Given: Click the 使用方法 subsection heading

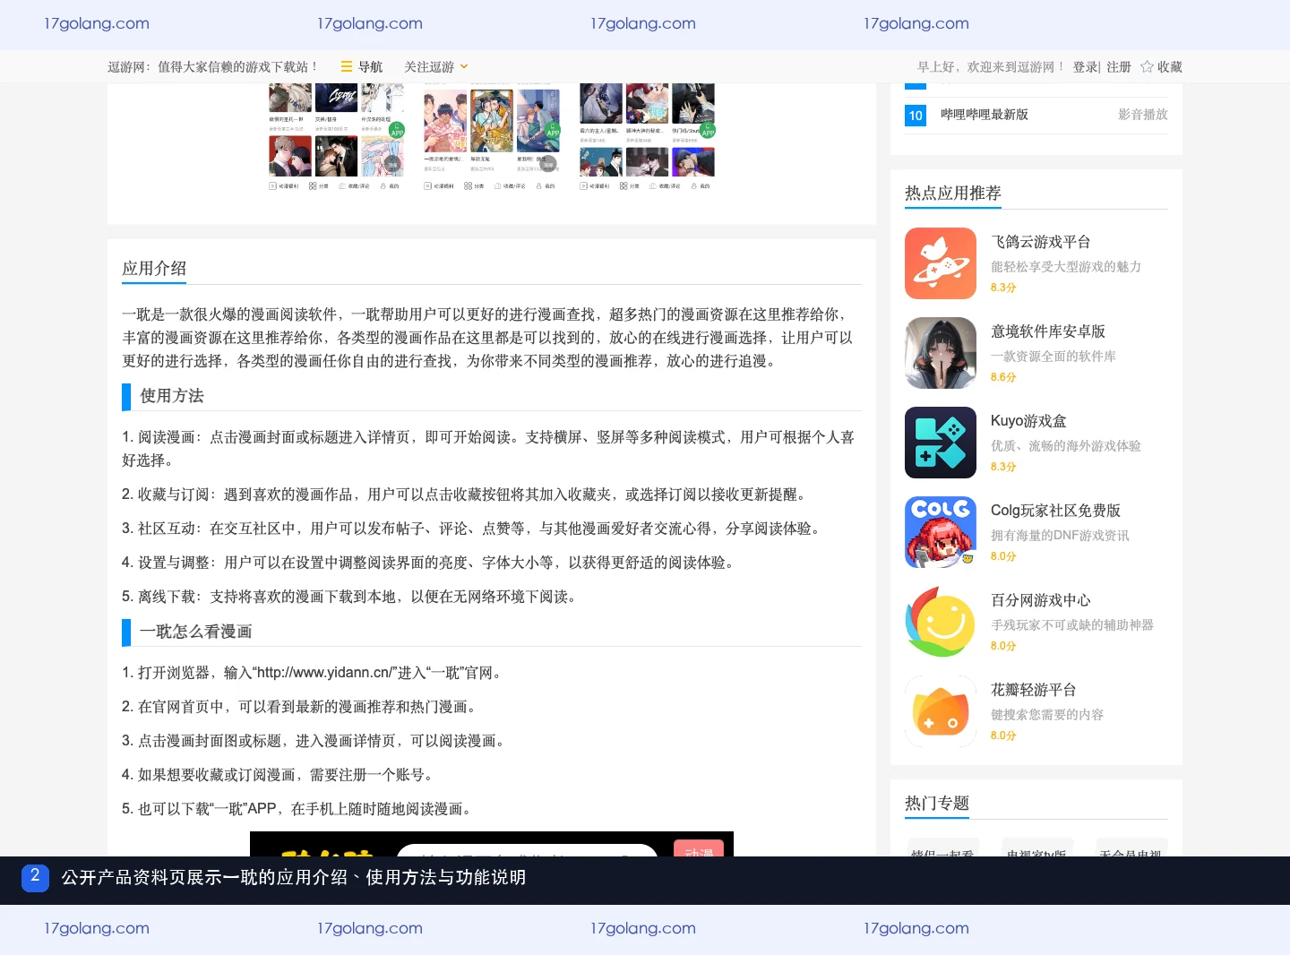Looking at the screenshot, I should [x=172, y=396].
